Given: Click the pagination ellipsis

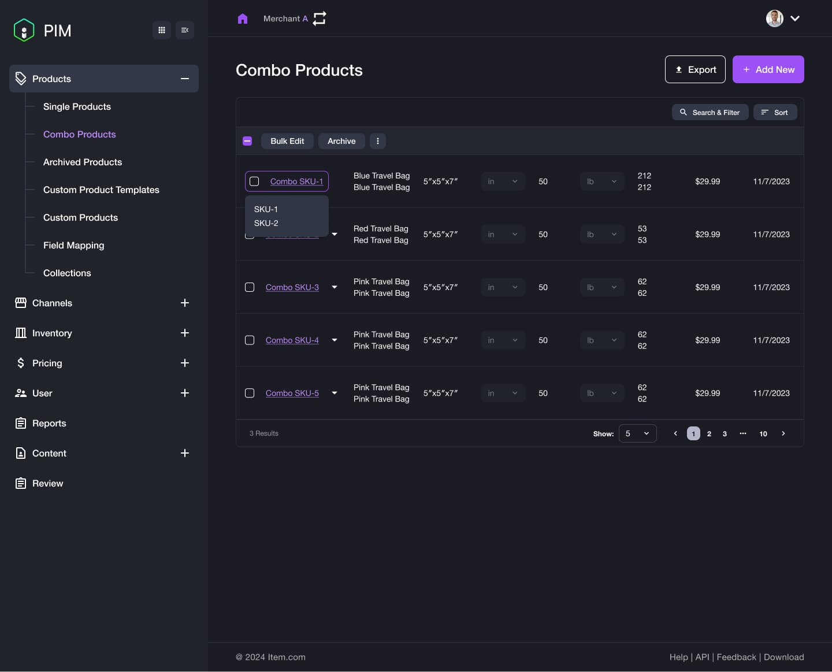Looking at the screenshot, I should point(743,433).
